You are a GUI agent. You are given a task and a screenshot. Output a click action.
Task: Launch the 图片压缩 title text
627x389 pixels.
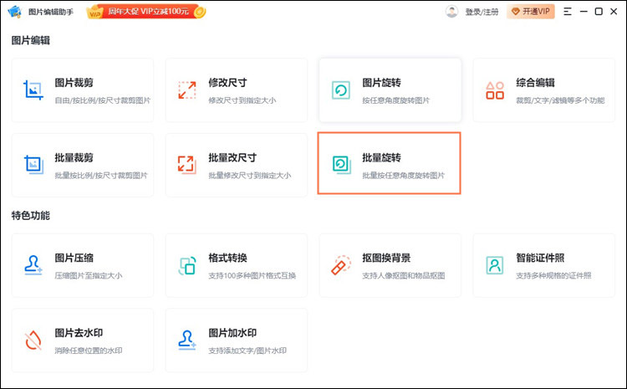click(x=74, y=258)
